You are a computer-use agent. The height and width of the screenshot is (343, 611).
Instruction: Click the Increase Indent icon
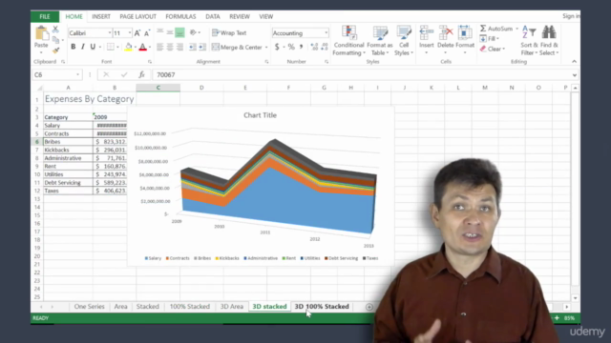[x=202, y=47]
